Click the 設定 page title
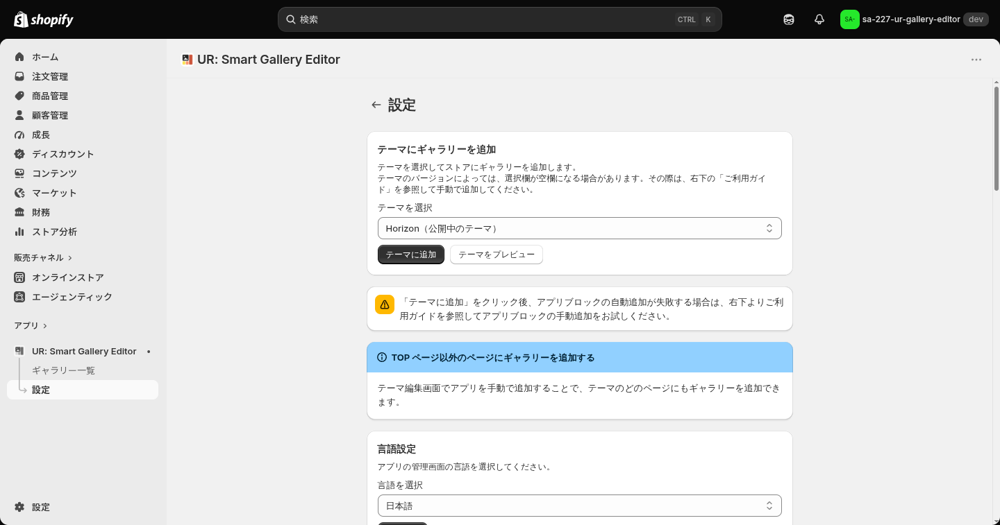The height and width of the screenshot is (525, 1000). (402, 105)
